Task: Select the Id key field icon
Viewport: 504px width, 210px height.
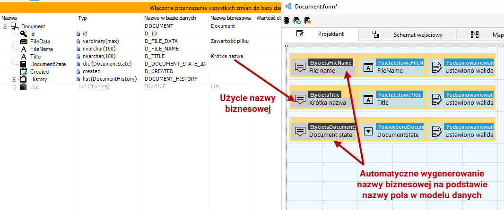Action: tap(24, 34)
